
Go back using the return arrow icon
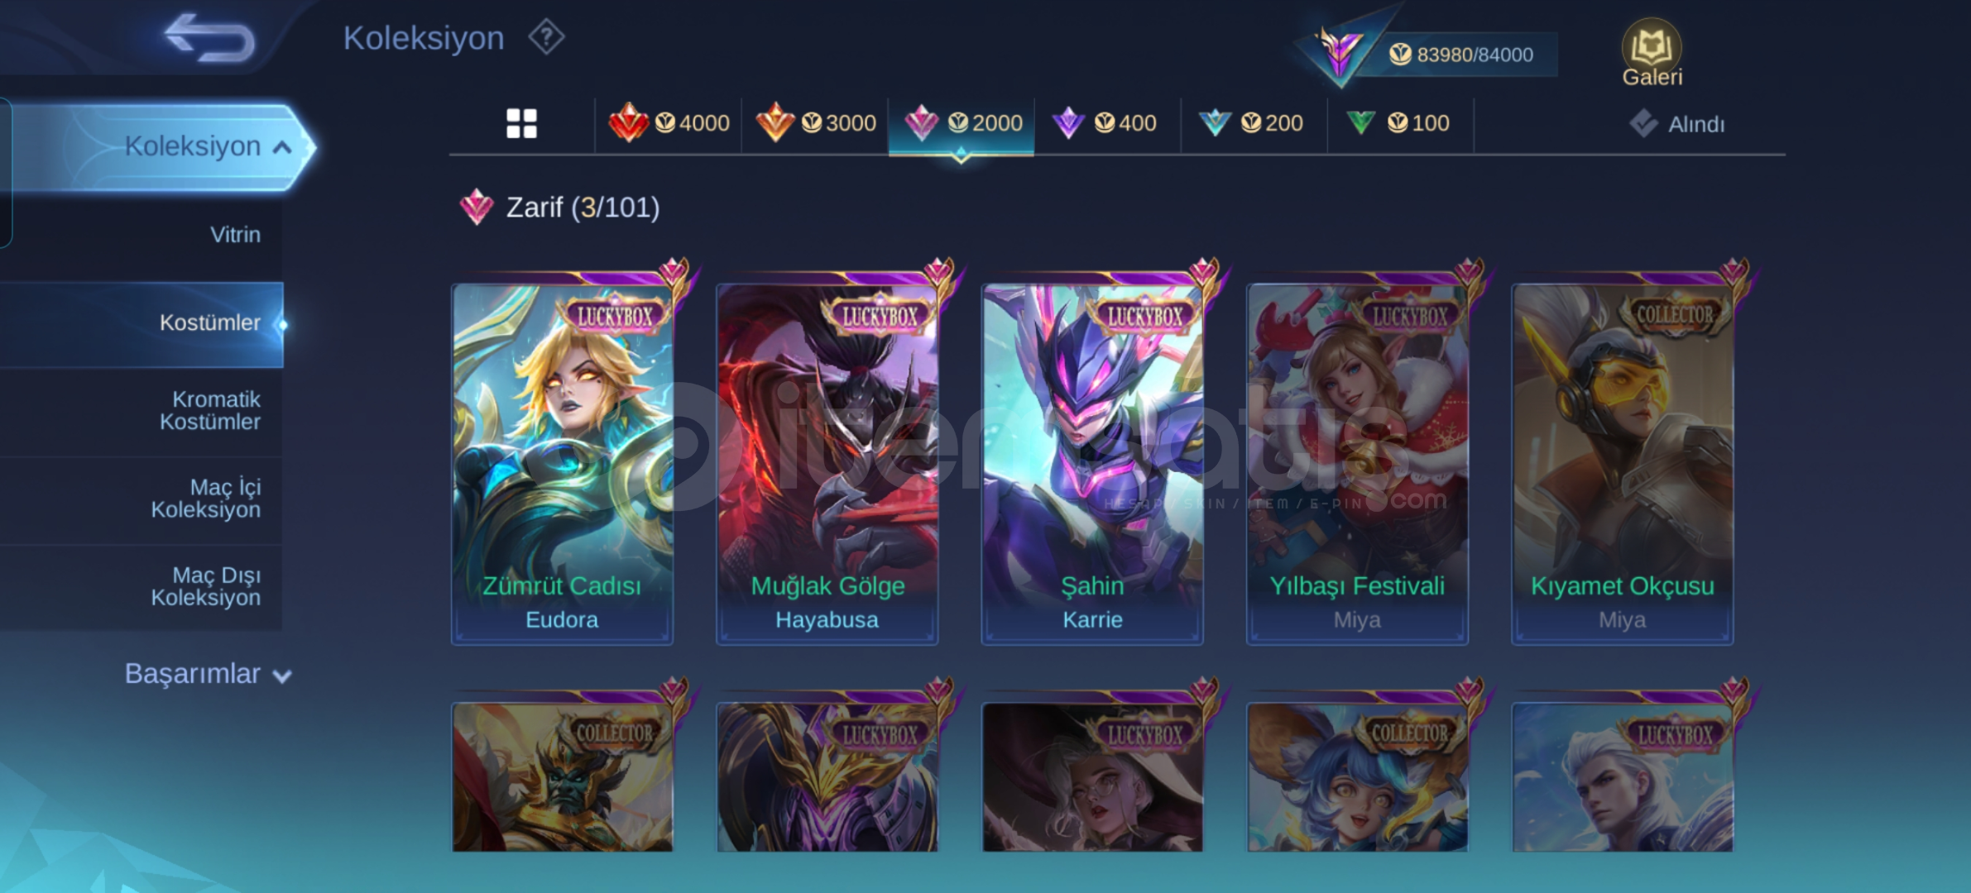tap(210, 37)
